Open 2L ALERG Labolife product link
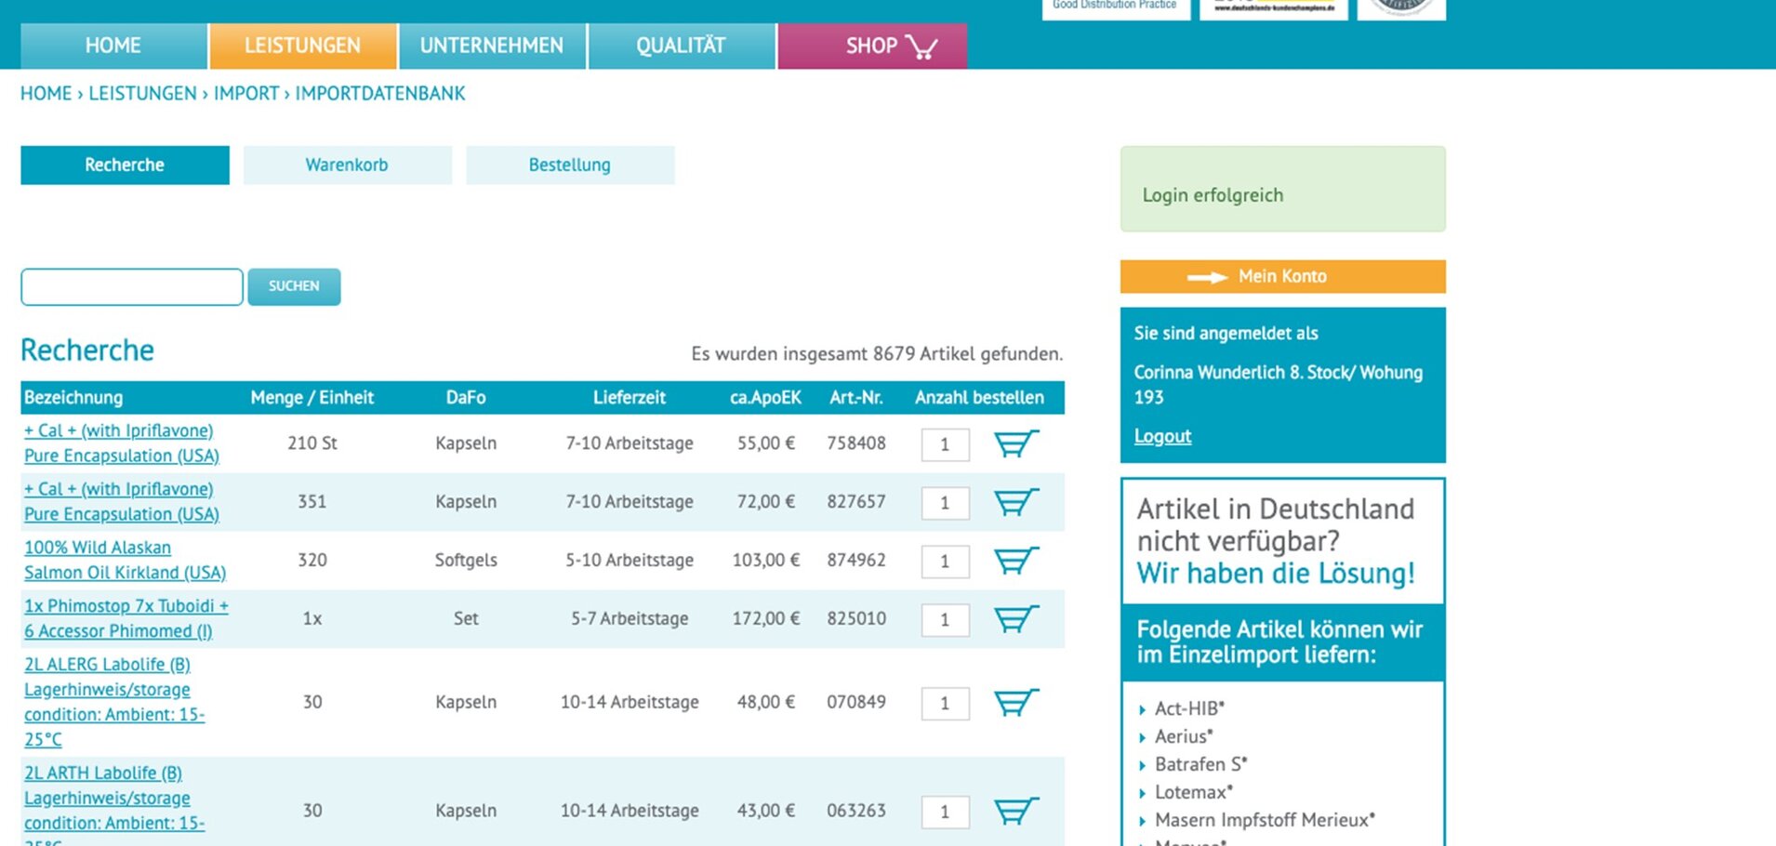The height and width of the screenshot is (846, 1776). pyautogui.click(x=114, y=702)
